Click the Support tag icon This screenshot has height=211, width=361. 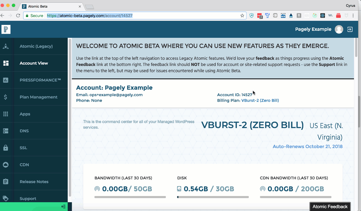[x=6, y=198]
